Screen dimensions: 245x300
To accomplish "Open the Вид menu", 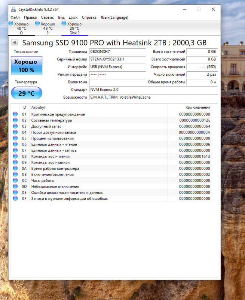I will point(61,17).
